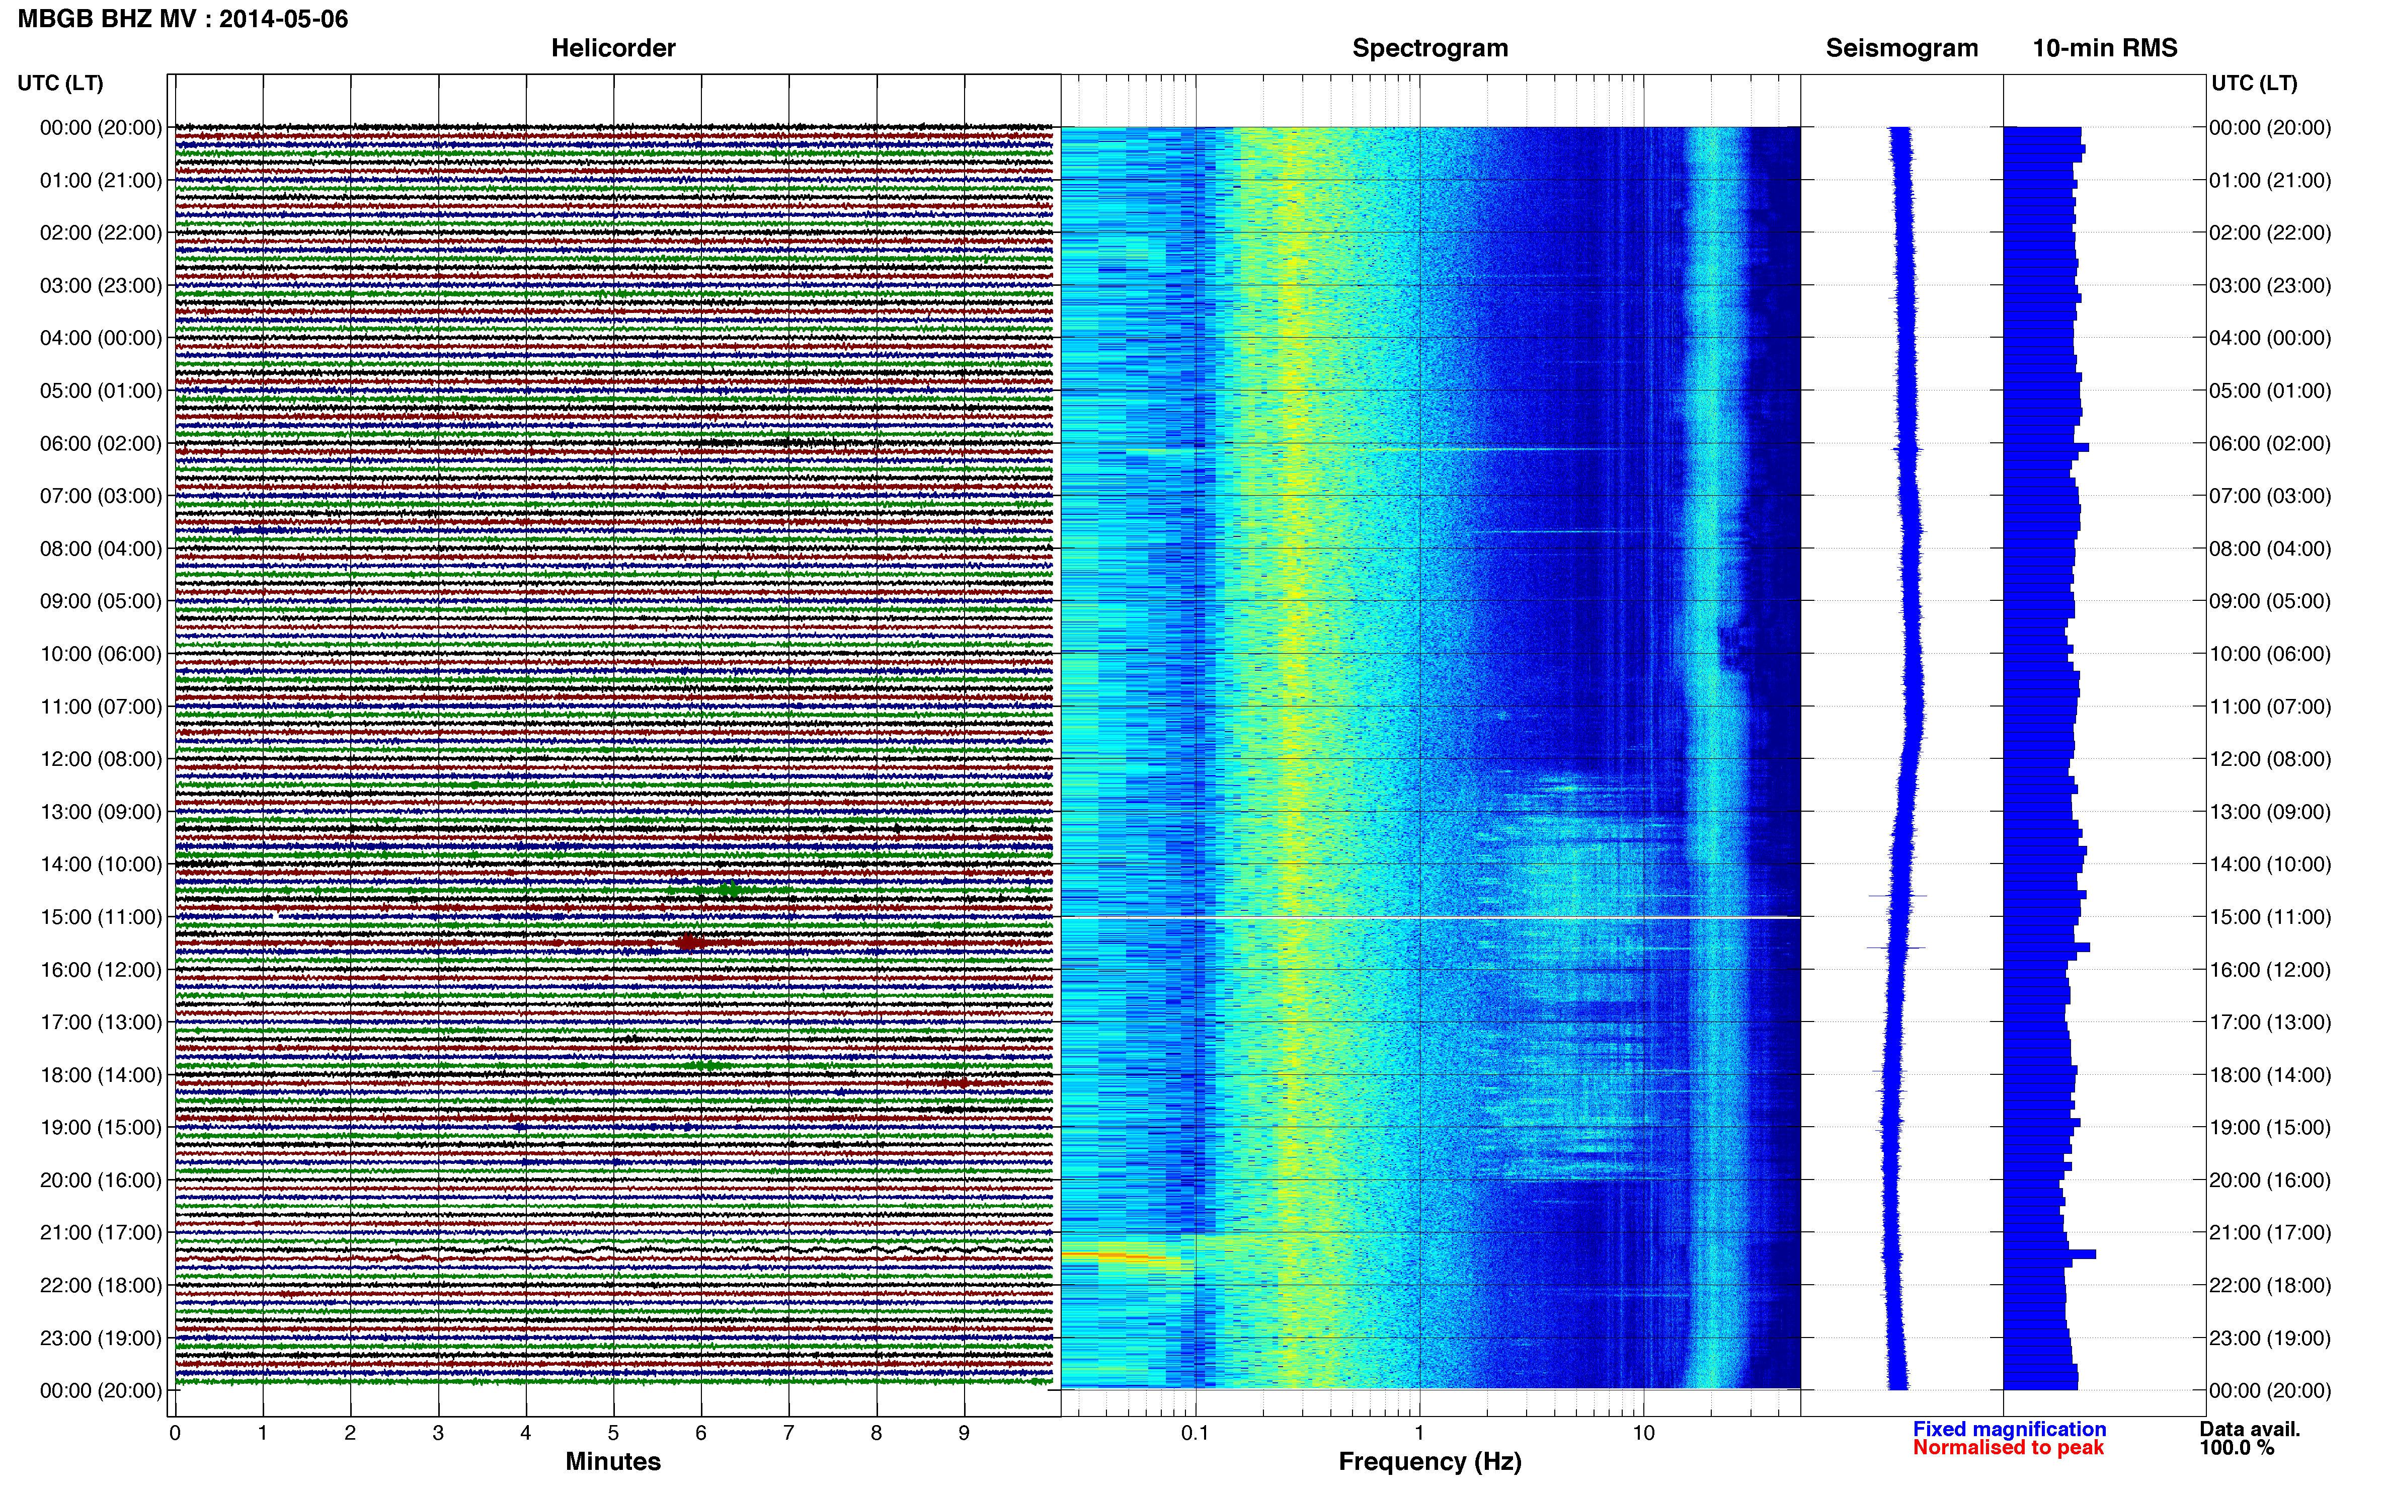Image resolution: width=2385 pixels, height=1491 pixels.
Task: Click left-axis time label 04:00 (00:00)
Action: pos(101,338)
